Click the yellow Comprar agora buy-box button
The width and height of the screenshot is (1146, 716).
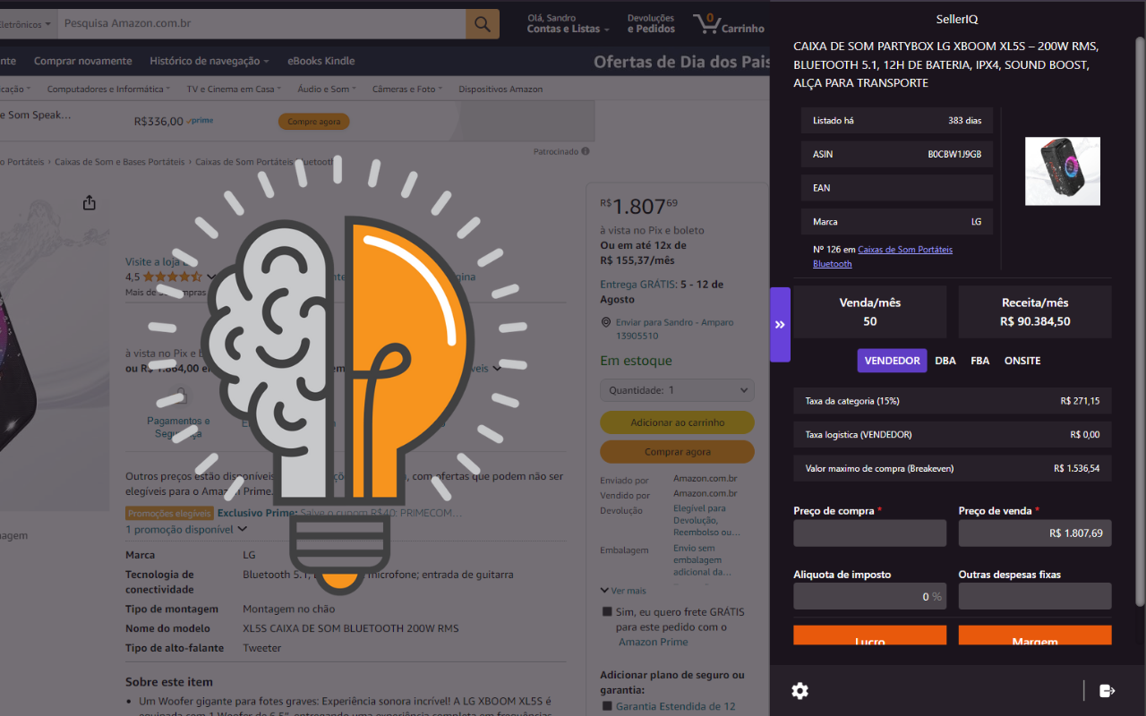[677, 452]
